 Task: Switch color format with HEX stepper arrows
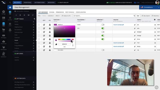[73, 45]
